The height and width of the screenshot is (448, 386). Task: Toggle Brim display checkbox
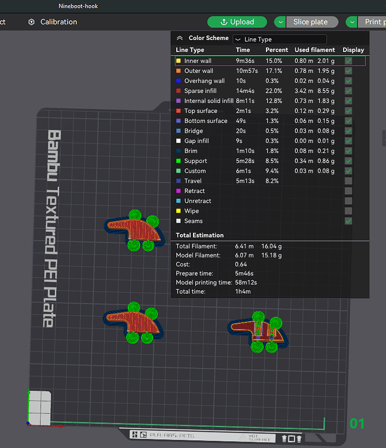[348, 151]
